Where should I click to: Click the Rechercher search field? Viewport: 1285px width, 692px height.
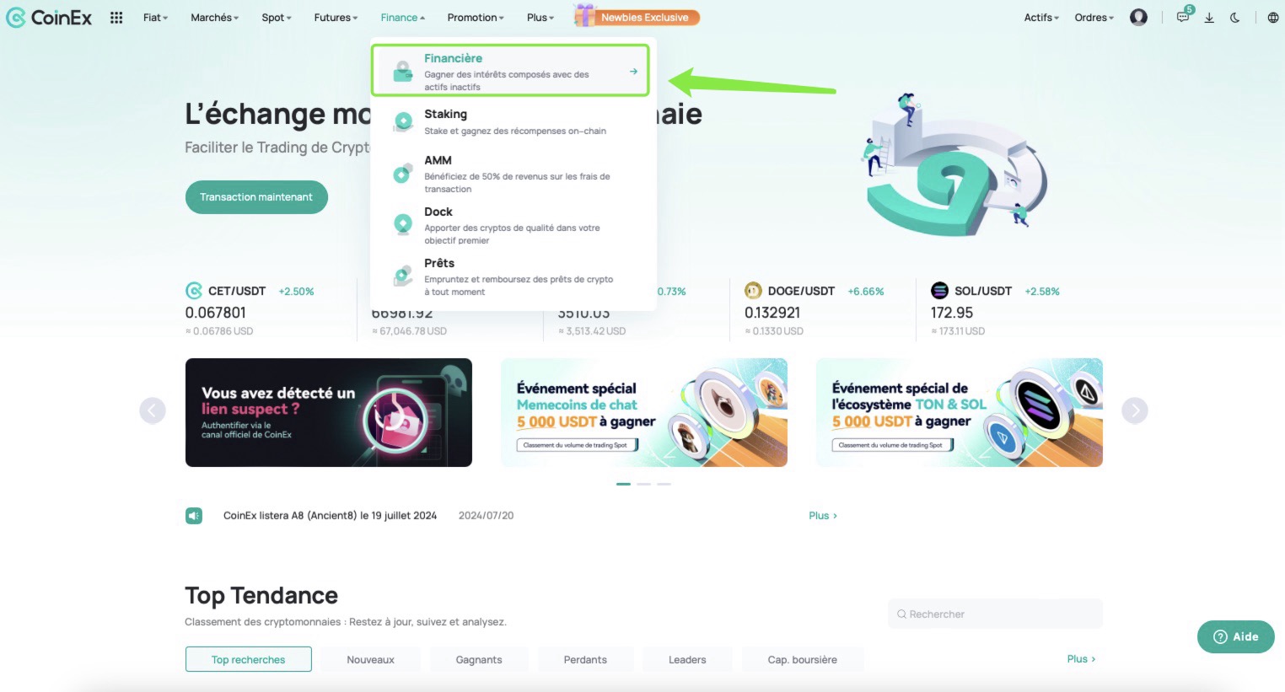(995, 614)
